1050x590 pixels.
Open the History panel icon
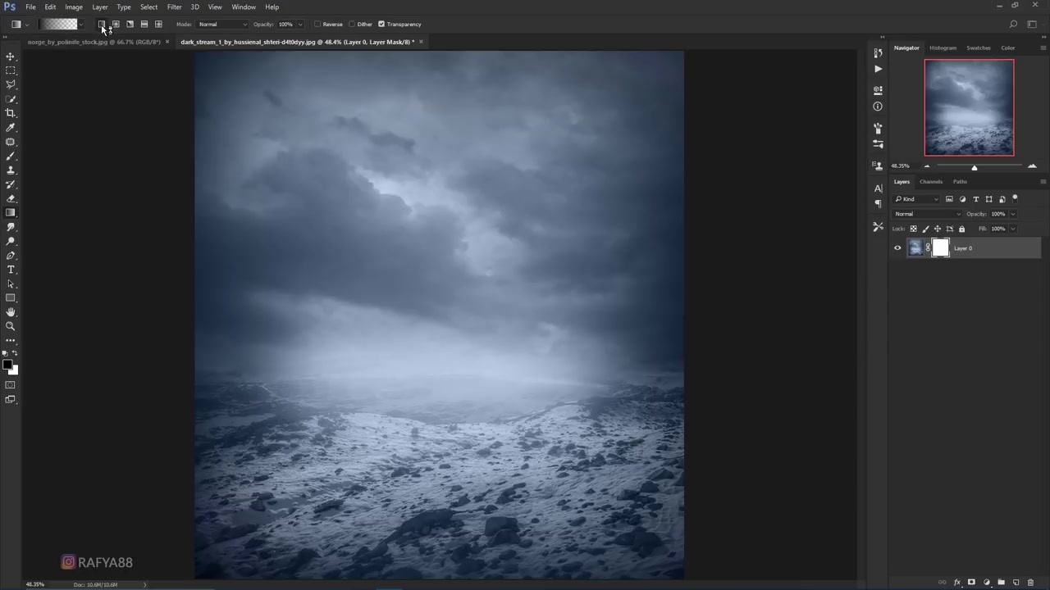tap(878, 53)
